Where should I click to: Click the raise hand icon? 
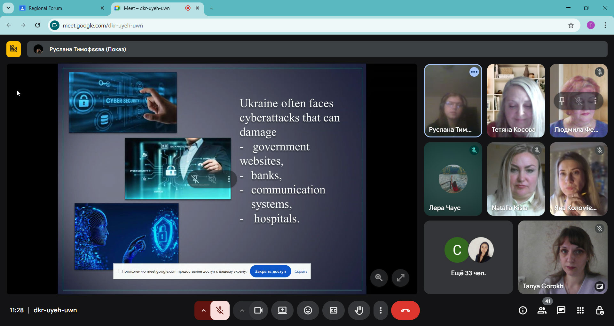click(x=359, y=310)
